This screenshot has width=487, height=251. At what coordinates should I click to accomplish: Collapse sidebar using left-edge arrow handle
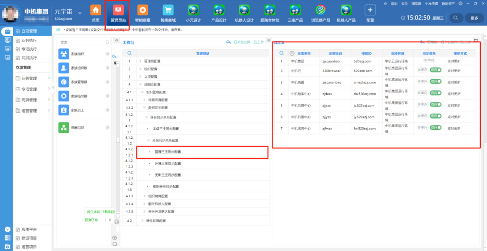pos(53,87)
